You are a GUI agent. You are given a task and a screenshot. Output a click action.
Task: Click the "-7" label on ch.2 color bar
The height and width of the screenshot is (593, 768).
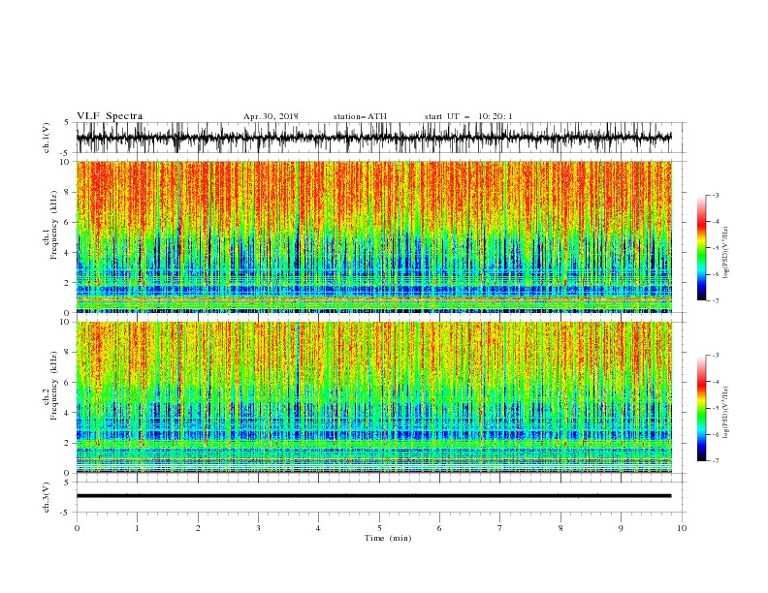point(716,461)
